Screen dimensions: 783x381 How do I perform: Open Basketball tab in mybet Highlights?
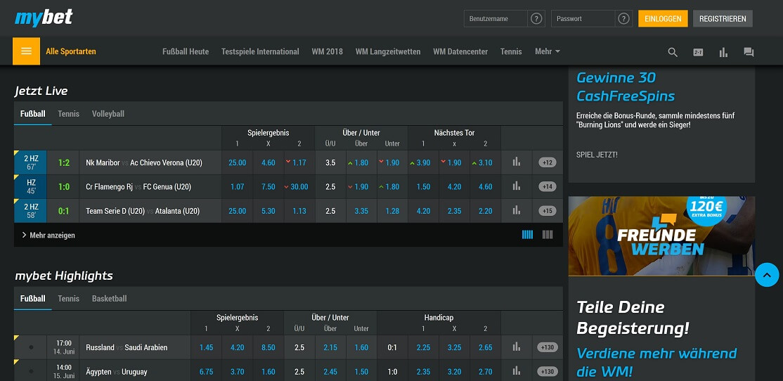click(109, 299)
